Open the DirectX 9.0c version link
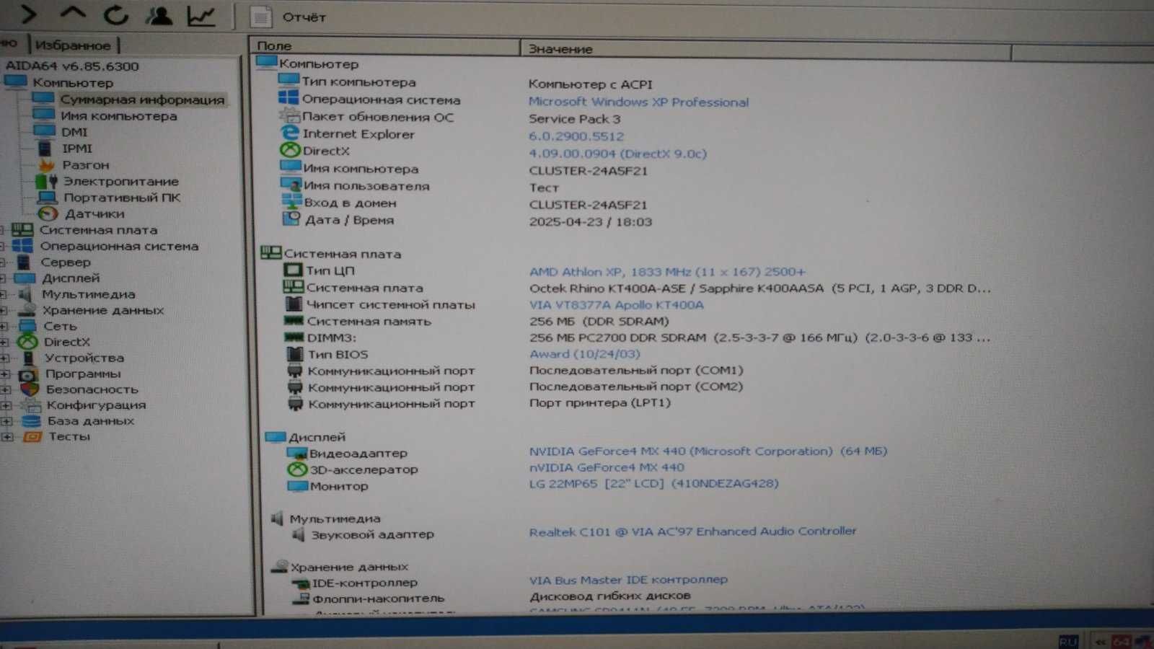The image size is (1154, 649). (x=617, y=154)
